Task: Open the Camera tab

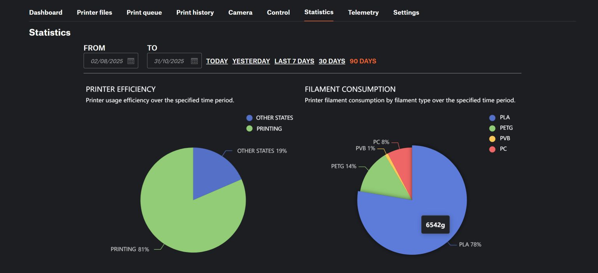Action: click(x=240, y=12)
